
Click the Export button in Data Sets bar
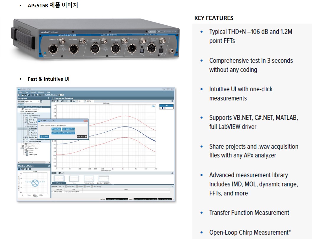(x=87, y=187)
